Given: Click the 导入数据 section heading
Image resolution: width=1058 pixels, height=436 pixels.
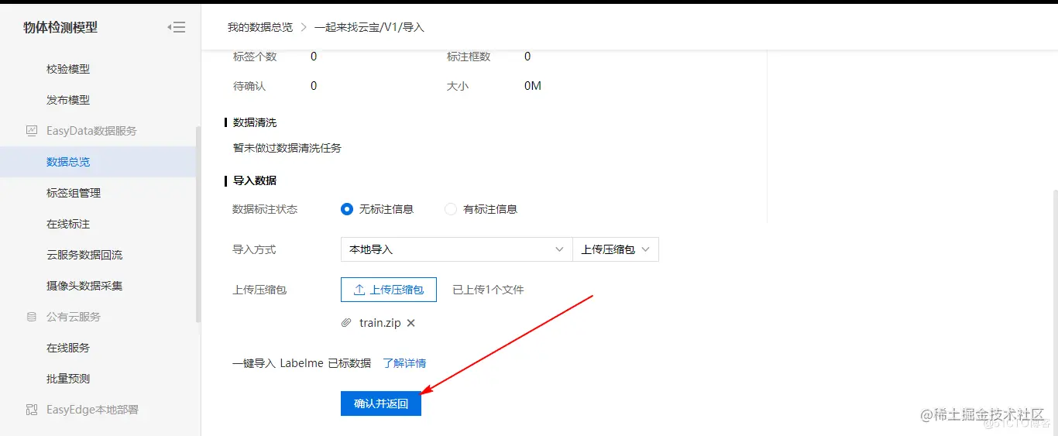Looking at the screenshot, I should tap(255, 180).
